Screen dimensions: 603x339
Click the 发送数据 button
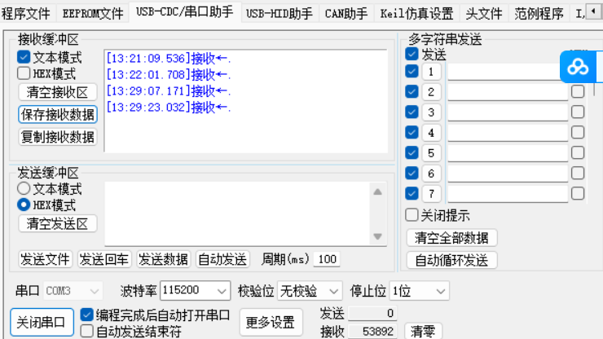coord(164,259)
